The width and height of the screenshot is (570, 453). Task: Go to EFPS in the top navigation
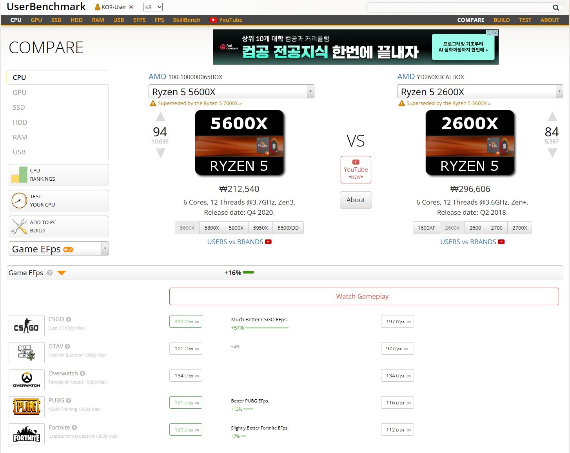point(139,20)
